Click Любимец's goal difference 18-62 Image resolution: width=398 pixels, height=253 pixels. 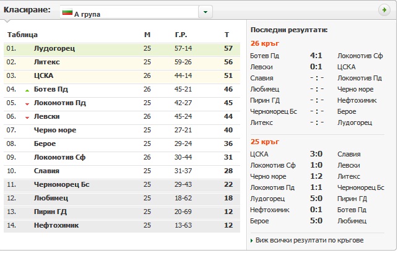click(x=183, y=198)
